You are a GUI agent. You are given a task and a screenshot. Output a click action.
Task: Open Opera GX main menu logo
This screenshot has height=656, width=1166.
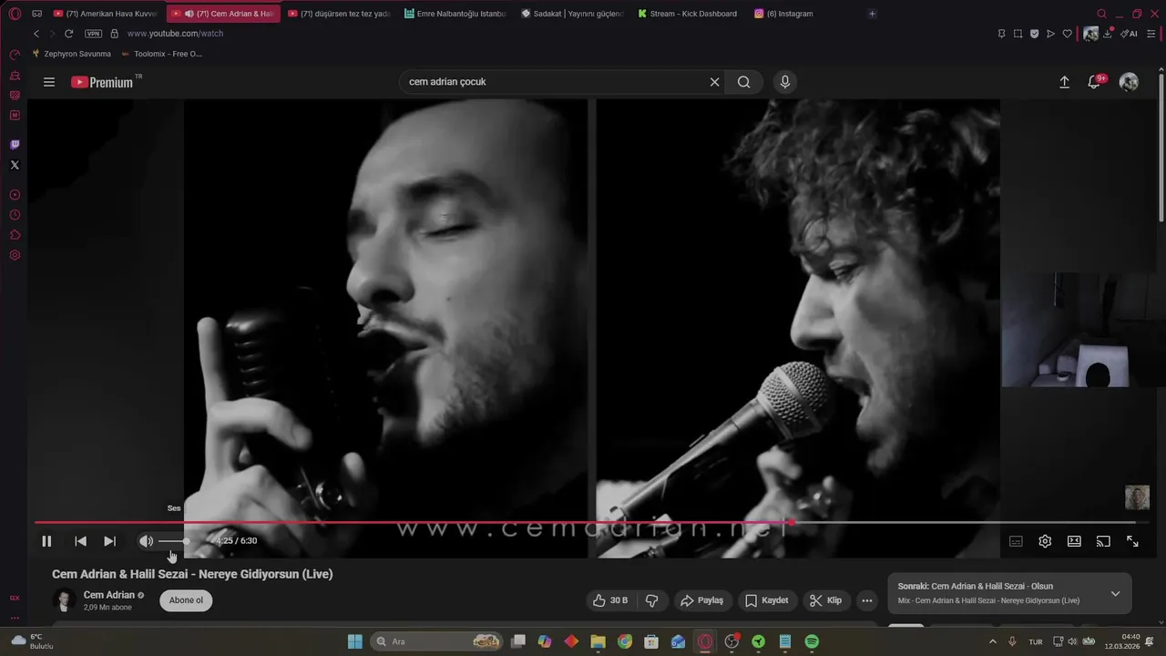15,14
